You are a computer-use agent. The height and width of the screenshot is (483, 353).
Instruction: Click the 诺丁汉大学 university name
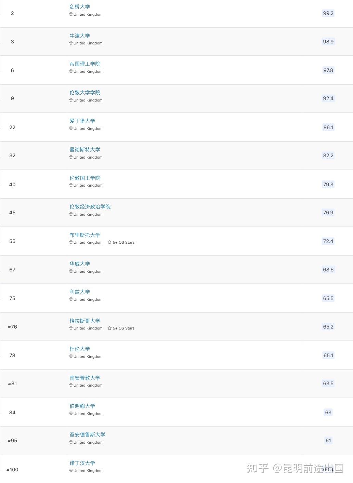82,463
